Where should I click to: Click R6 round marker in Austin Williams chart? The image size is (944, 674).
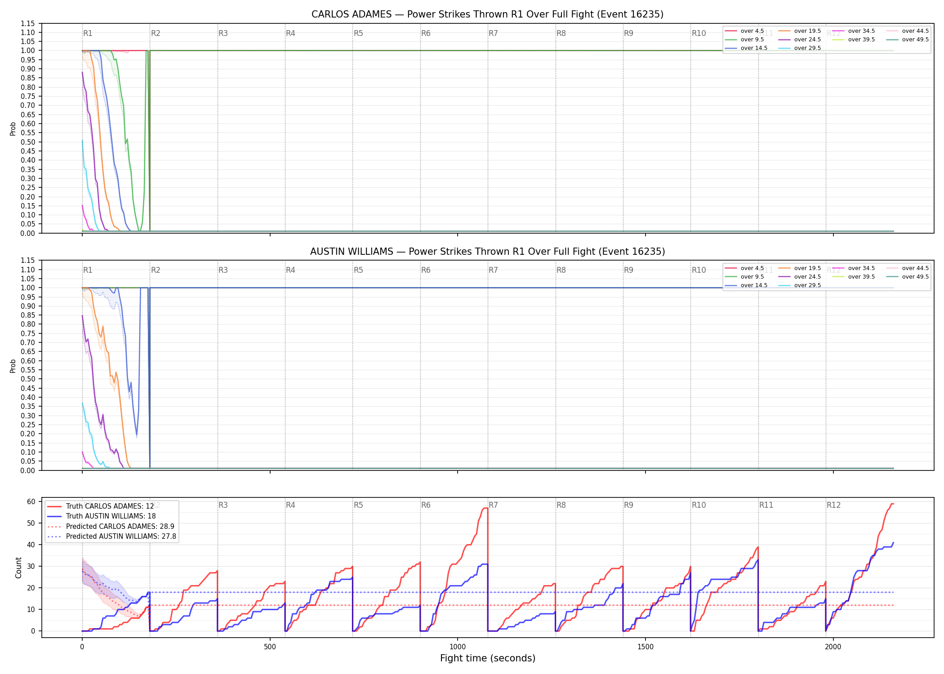[x=426, y=270]
